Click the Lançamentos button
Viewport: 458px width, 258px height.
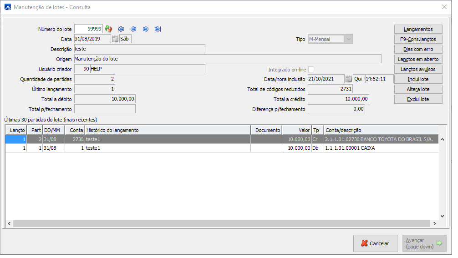(418, 29)
